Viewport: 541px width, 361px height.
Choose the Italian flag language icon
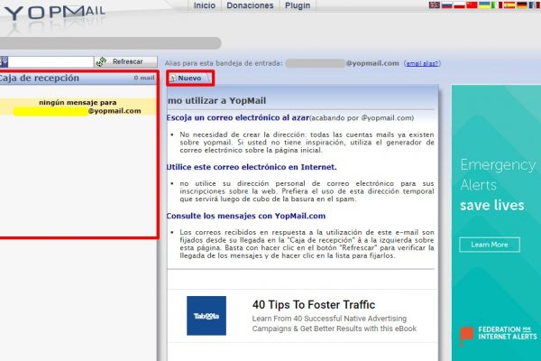tap(497, 5)
